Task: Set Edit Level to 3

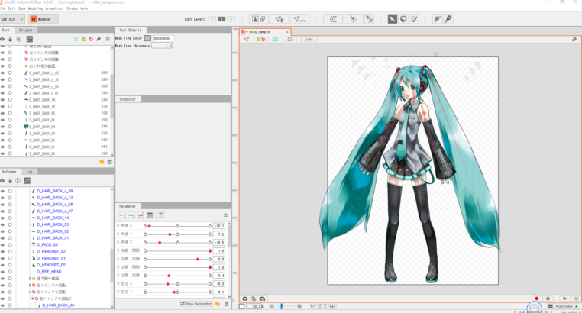Action: tap(231, 19)
